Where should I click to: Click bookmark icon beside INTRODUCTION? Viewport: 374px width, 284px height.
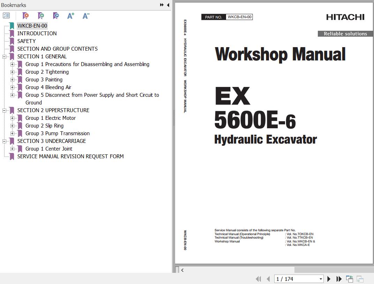(12, 34)
